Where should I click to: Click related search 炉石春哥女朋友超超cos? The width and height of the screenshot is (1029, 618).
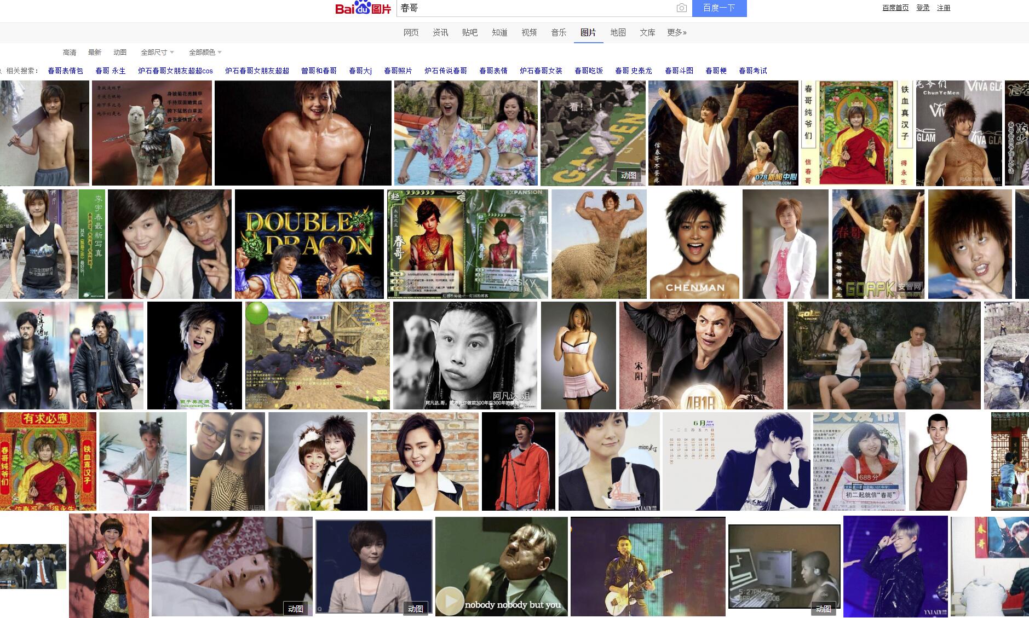pos(175,71)
